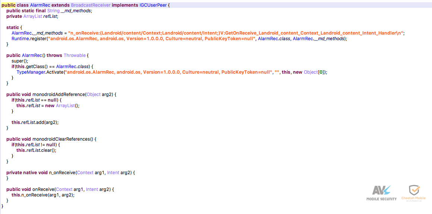Place cursor on __md_methods field declaration
This screenshot has width=432, height=214.
pos(77,11)
